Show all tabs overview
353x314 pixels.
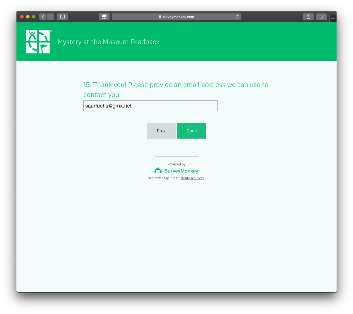pos(321,17)
